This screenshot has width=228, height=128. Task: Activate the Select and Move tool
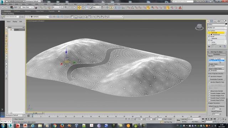79,7
